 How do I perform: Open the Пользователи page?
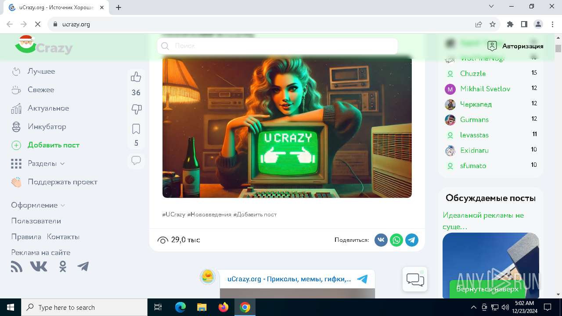pyautogui.click(x=36, y=221)
